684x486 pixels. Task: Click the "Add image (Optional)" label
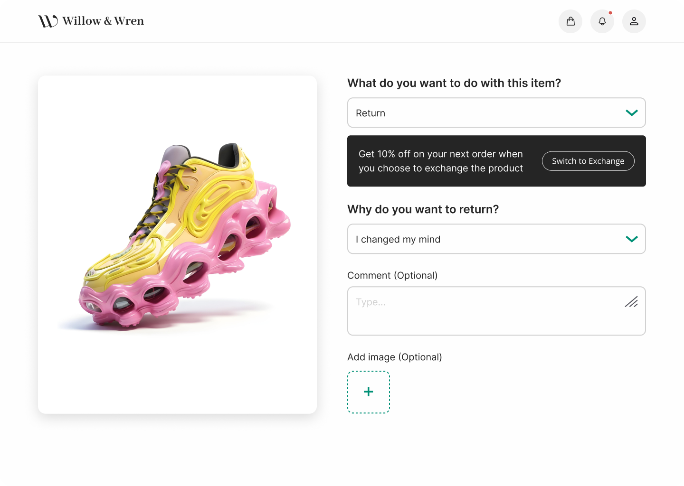point(395,357)
